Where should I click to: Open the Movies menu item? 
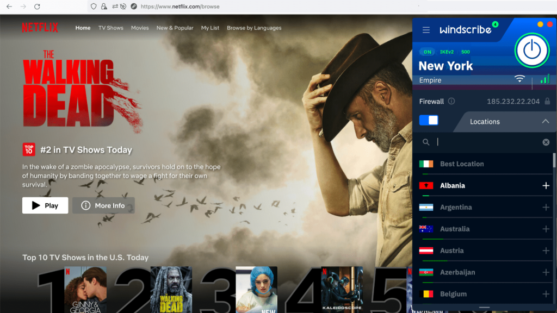pos(140,28)
